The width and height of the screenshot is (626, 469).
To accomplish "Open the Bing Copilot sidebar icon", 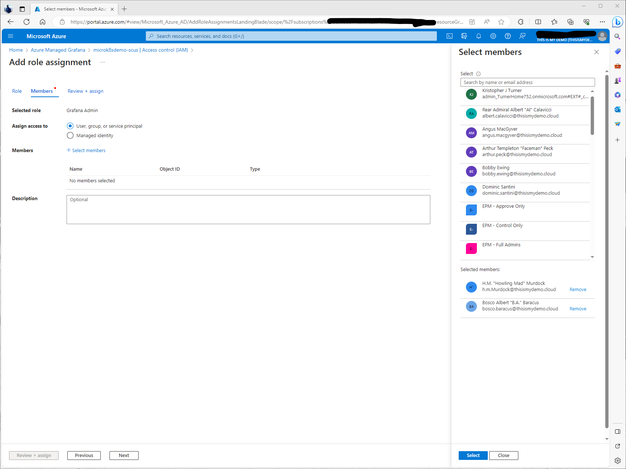I will click(x=617, y=22).
